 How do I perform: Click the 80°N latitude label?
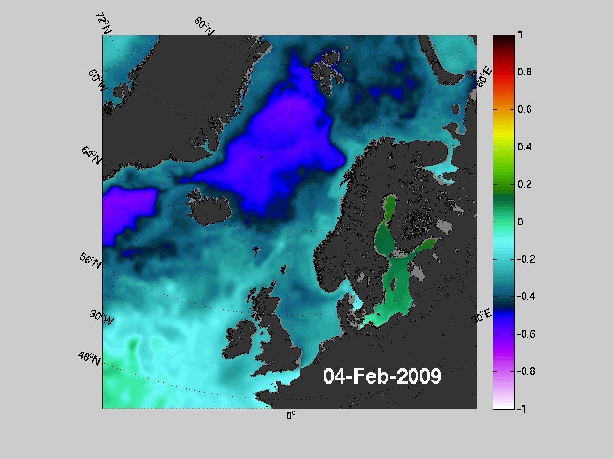[x=204, y=25]
